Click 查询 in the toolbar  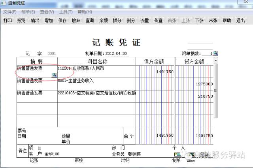point(90,21)
